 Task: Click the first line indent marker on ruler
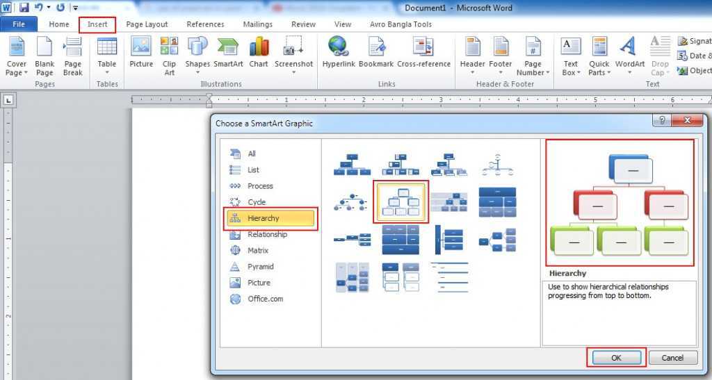pos(209,97)
